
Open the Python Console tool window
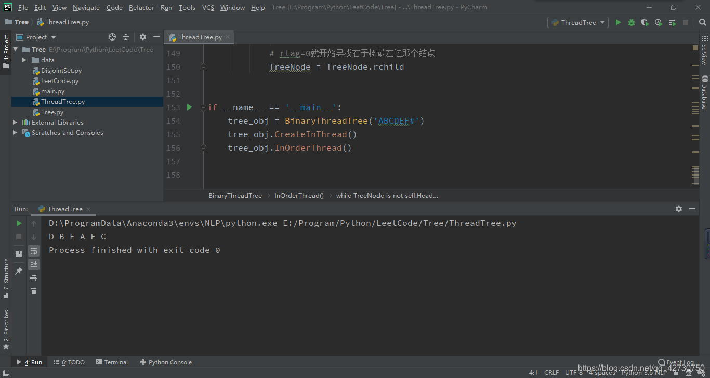point(166,362)
